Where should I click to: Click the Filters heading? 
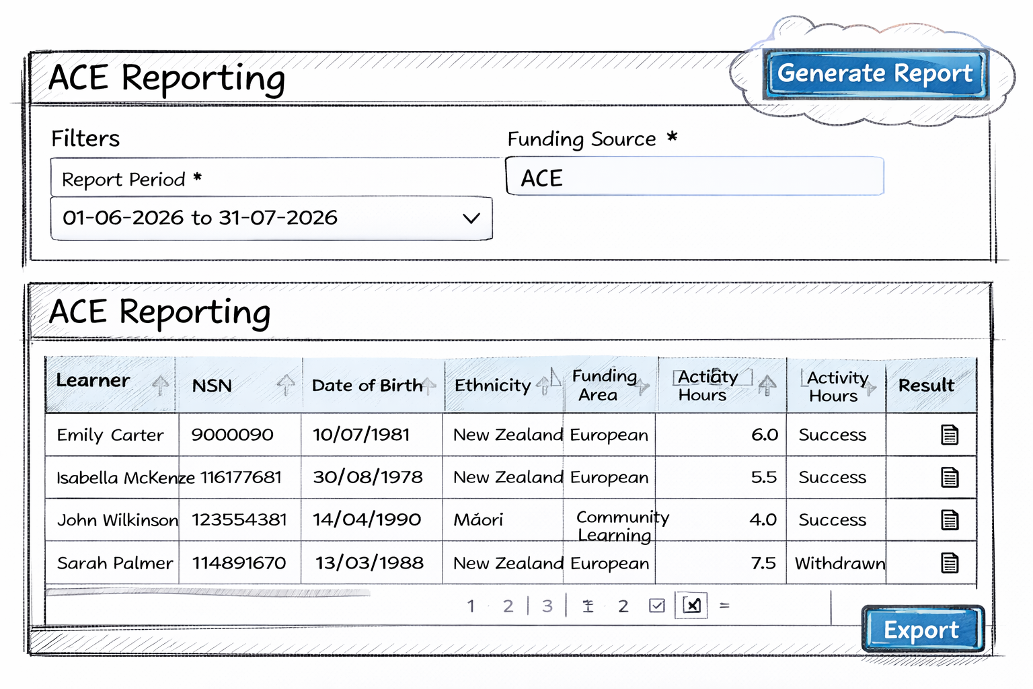[85, 139]
